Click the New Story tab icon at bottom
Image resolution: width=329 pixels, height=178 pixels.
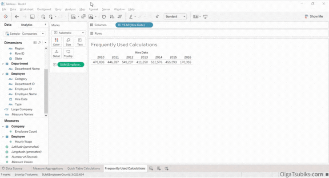tap(167, 168)
